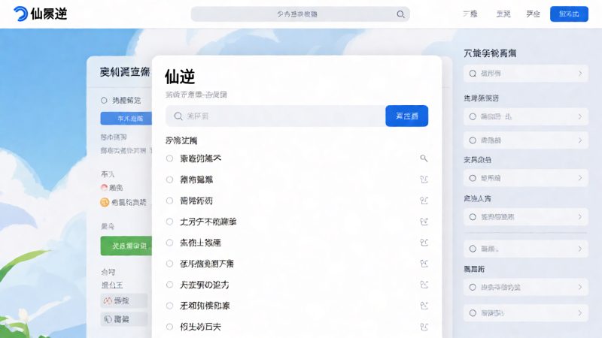Click the blue button at the header's right end
Viewport: 602px width, 338px height.
click(x=569, y=14)
